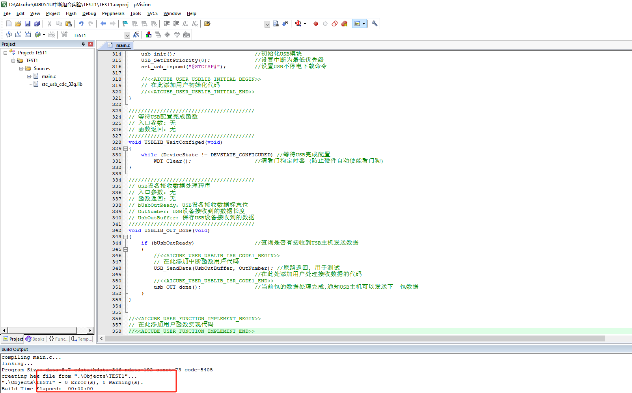Click the editor horizontal scrollbar track

pos(618,339)
